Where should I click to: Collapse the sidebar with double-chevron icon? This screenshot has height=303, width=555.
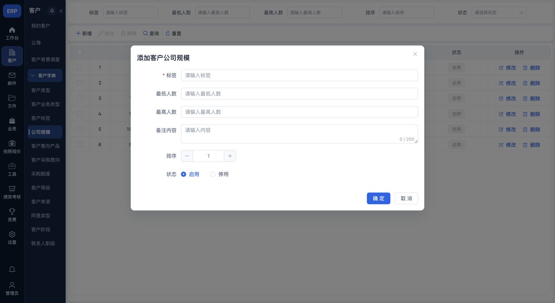click(x=61, y=11)
